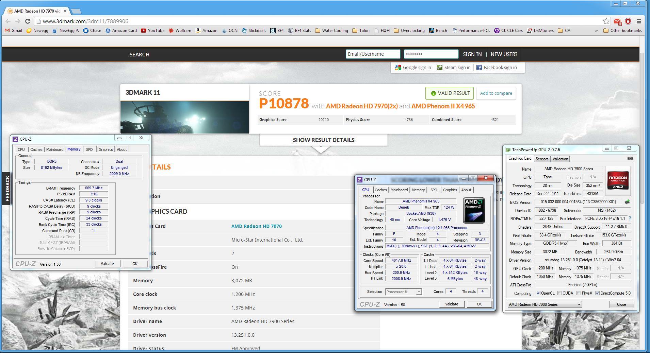Click OK in the memory CPU-Z window
Viewport: 650px width, 353px height.
click(x=135, y=264)
